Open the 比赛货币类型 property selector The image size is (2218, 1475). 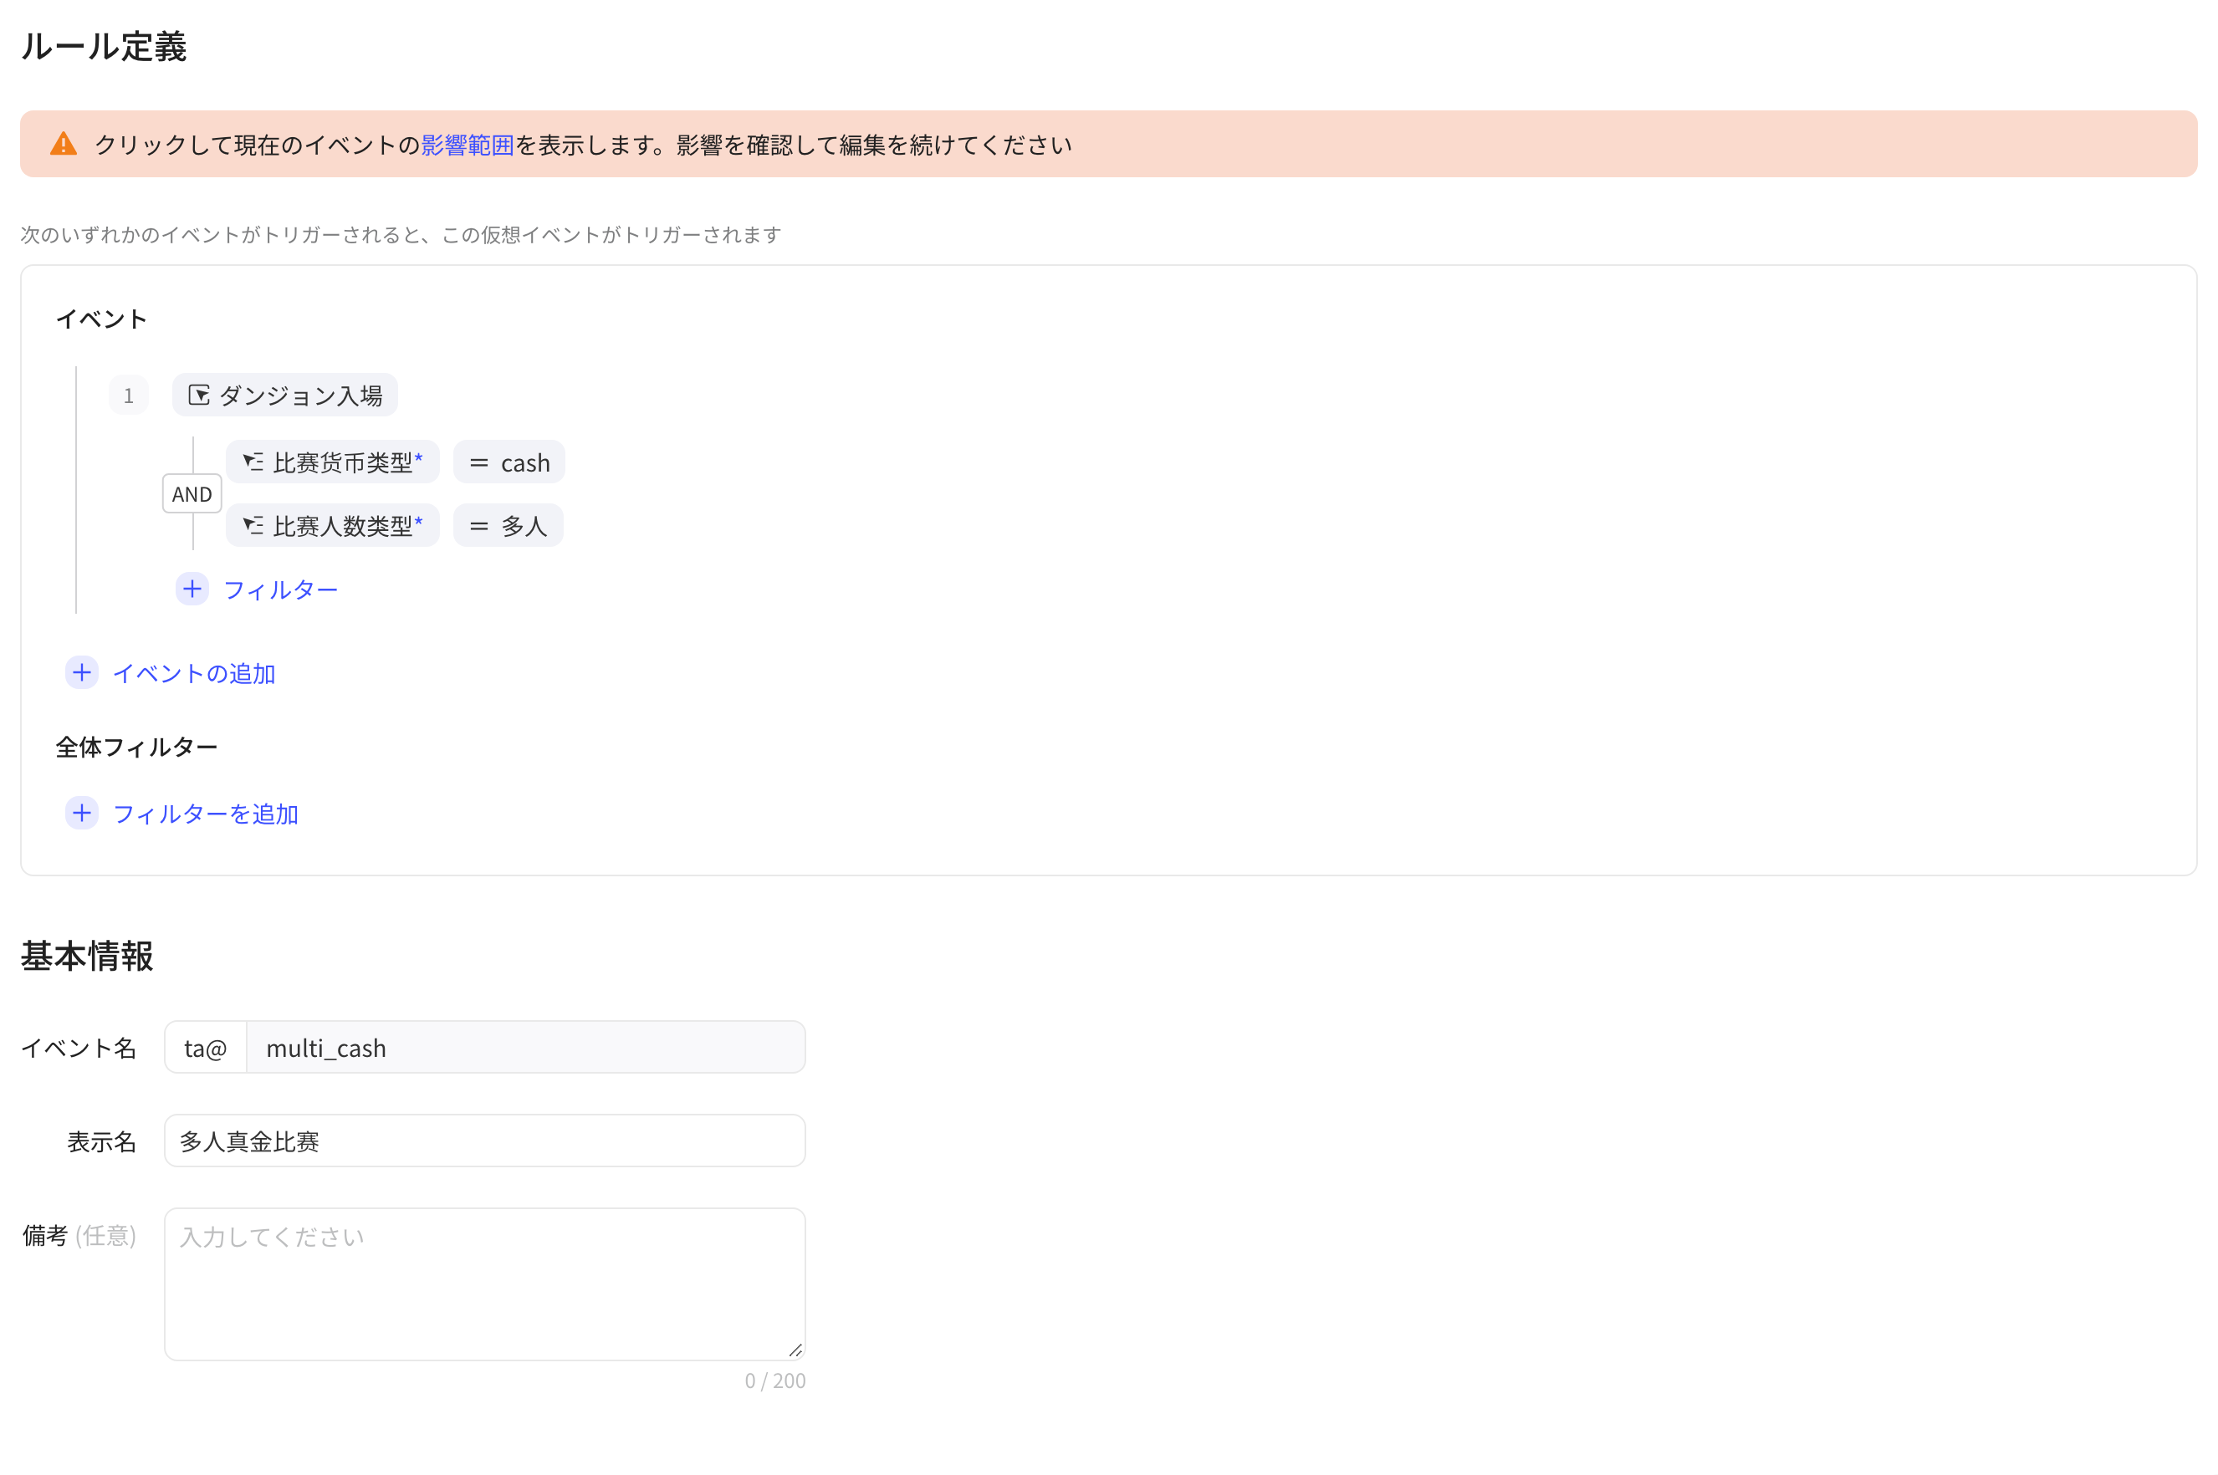(x=333, y=462)
